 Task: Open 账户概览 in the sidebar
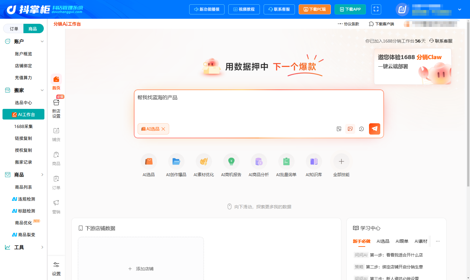(x=23, y=54)
